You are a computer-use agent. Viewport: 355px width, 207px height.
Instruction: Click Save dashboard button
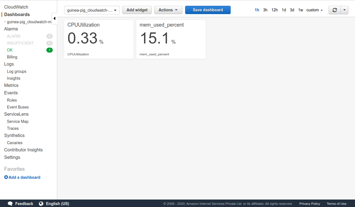click(208, 10)
